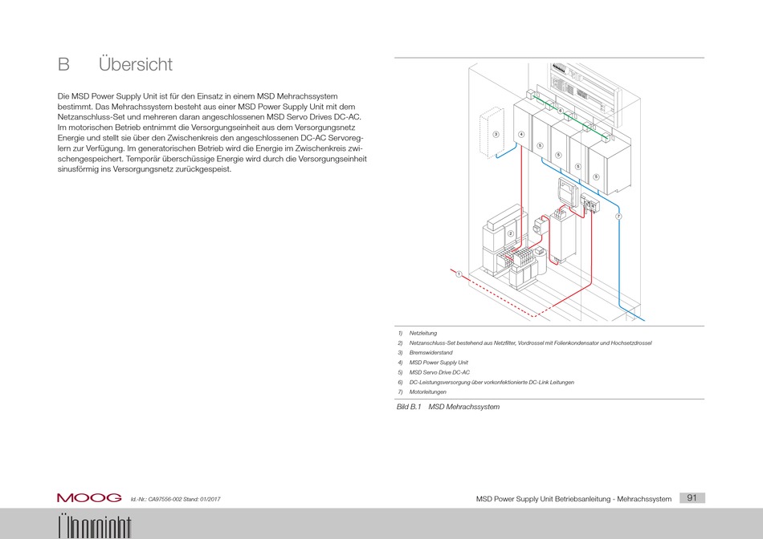763x539 pixels.
Task: Click legend entry "5) MSD Servo Drive DC-AC"
Action: click(x=434, y=372)
